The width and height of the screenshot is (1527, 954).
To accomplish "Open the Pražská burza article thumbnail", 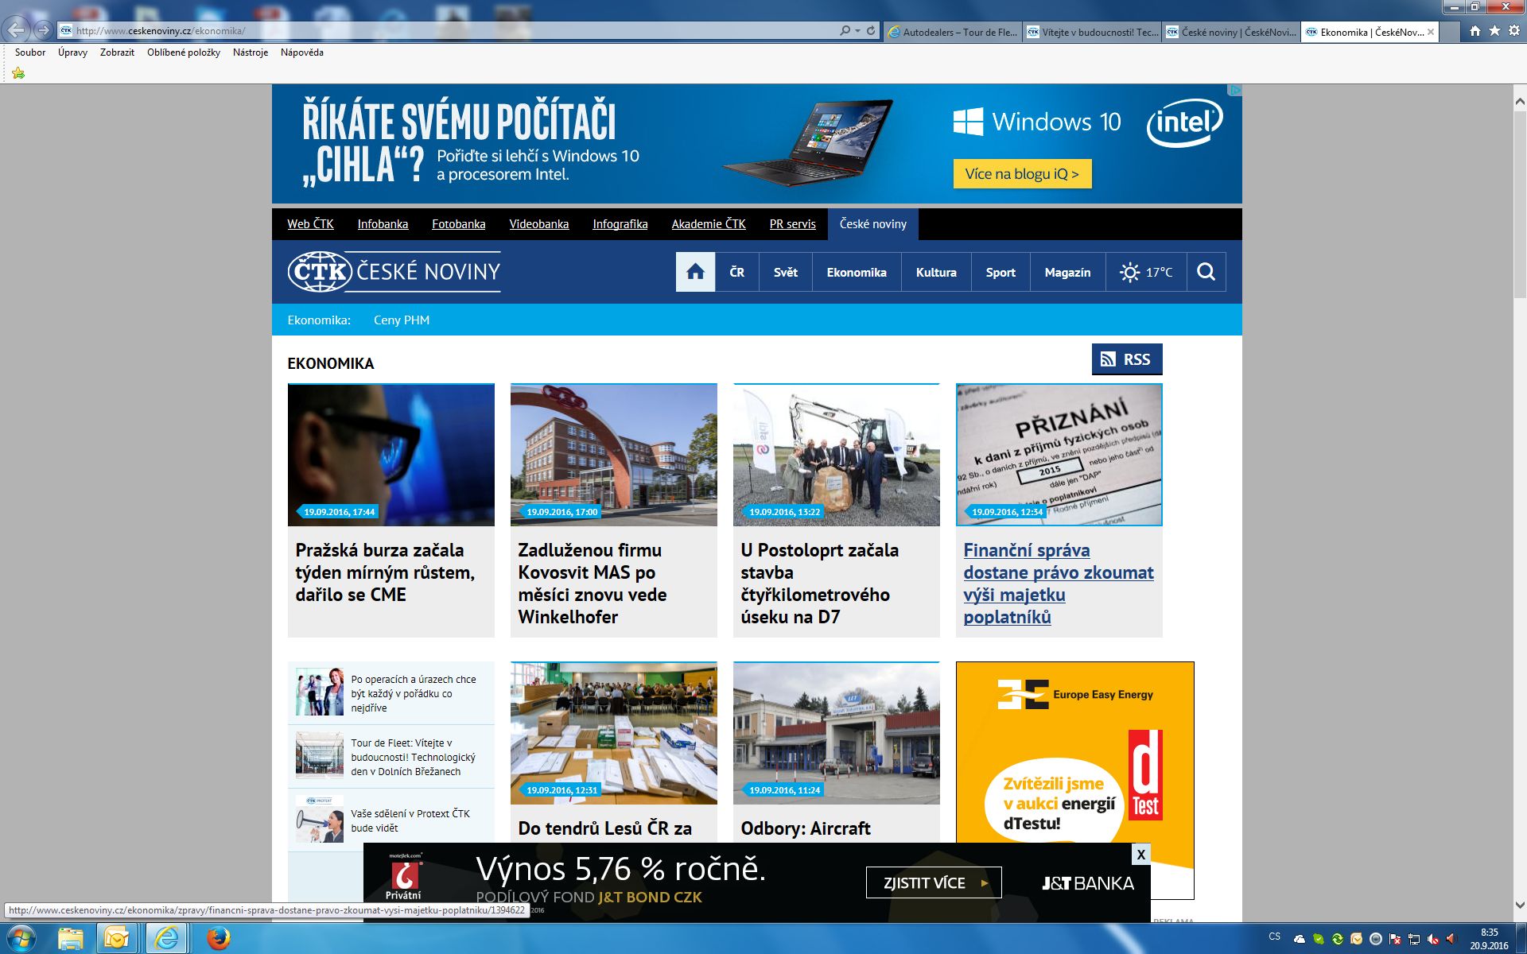I will tap(390, 455).
